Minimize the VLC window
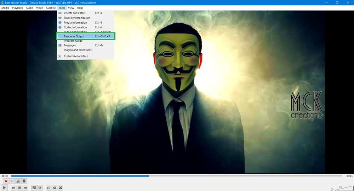Image resolution: width=354 pixels, height=191 pixels. [326, 3]
